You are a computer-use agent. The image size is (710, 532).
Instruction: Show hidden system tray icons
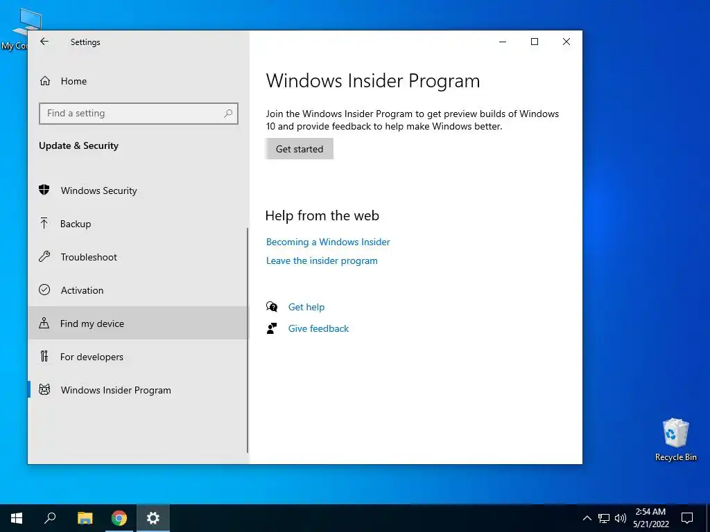[x=587, y=518]
